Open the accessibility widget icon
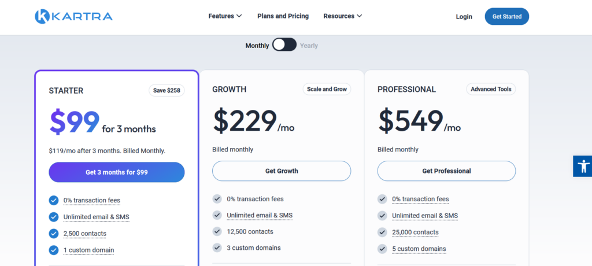Image resolution: width=592 pixels, height=266 pixels. [x=582, y=166]
